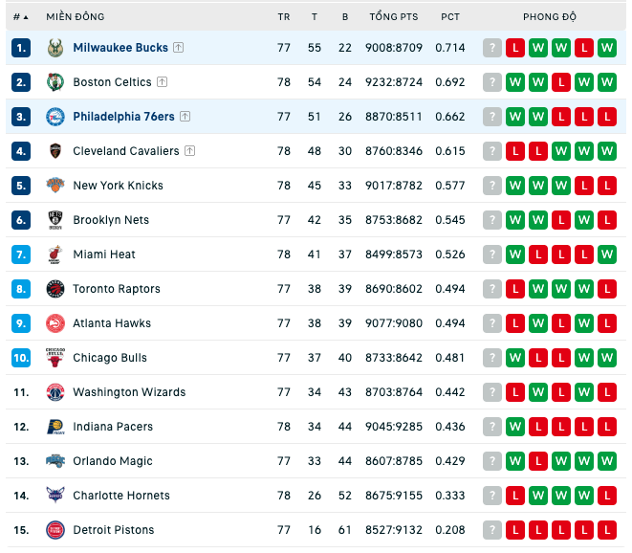This screenshot has width=632, height=553.
Task: Click promotion arrow icon beside Cleveland Cavaliers
Action: [x=190, y=151]
